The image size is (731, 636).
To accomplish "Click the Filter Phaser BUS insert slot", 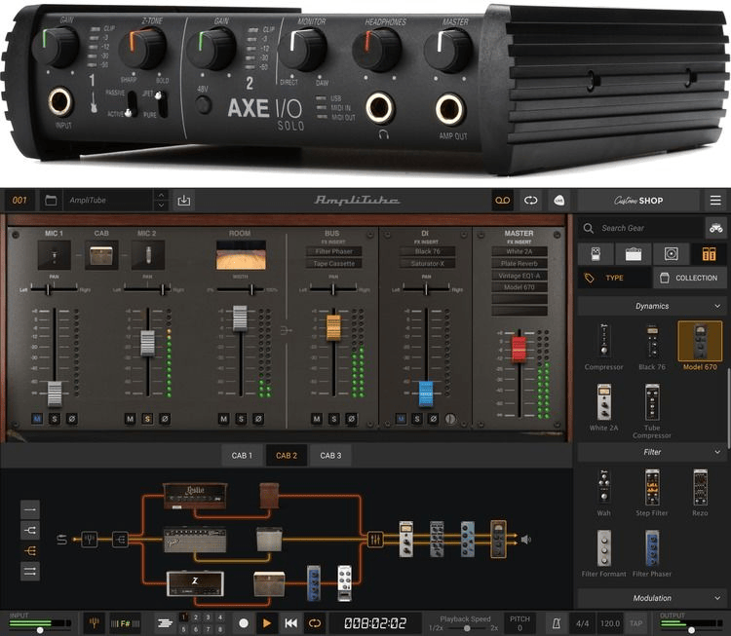I will coord(333,251).
